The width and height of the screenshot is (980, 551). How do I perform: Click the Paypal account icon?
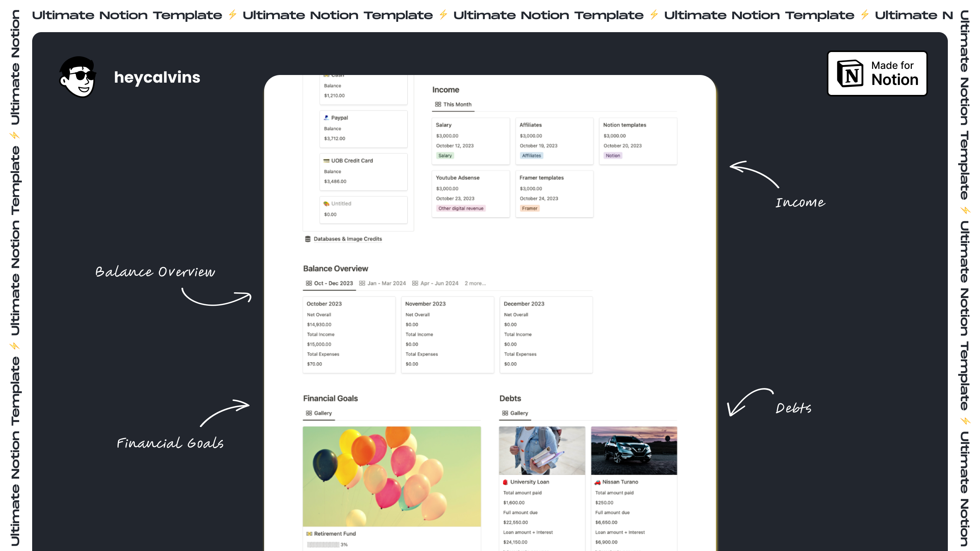tap(326, 118)
